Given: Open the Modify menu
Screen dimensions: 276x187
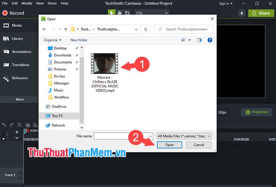Looking at the screenshot, I should click(x=27, y=3).
